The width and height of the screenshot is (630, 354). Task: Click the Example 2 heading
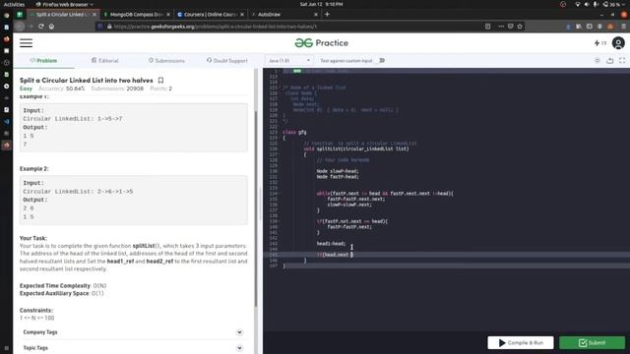[34, 168]
